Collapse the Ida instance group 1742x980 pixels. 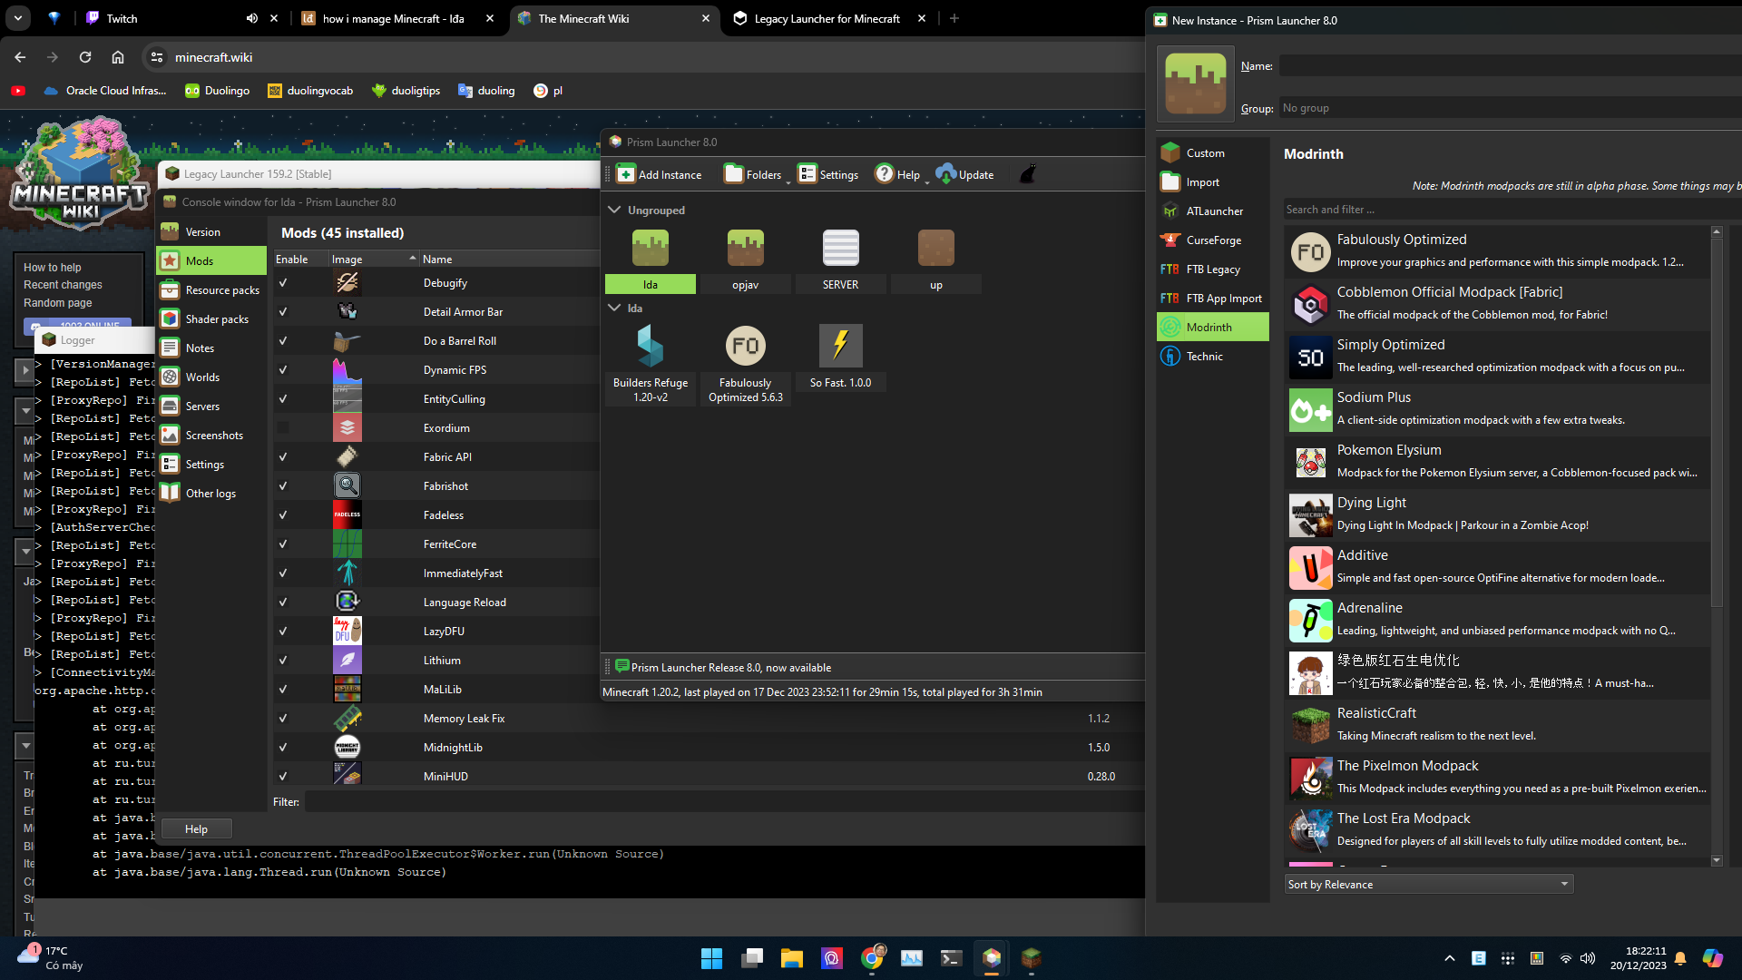click(614, 308)
